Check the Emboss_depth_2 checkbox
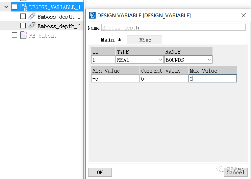Viewport: 251px width, 179px height. point(23,26)
